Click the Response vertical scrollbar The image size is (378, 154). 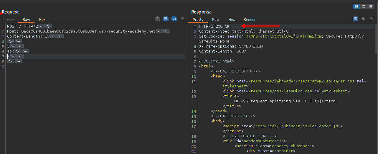click(376, 38)
